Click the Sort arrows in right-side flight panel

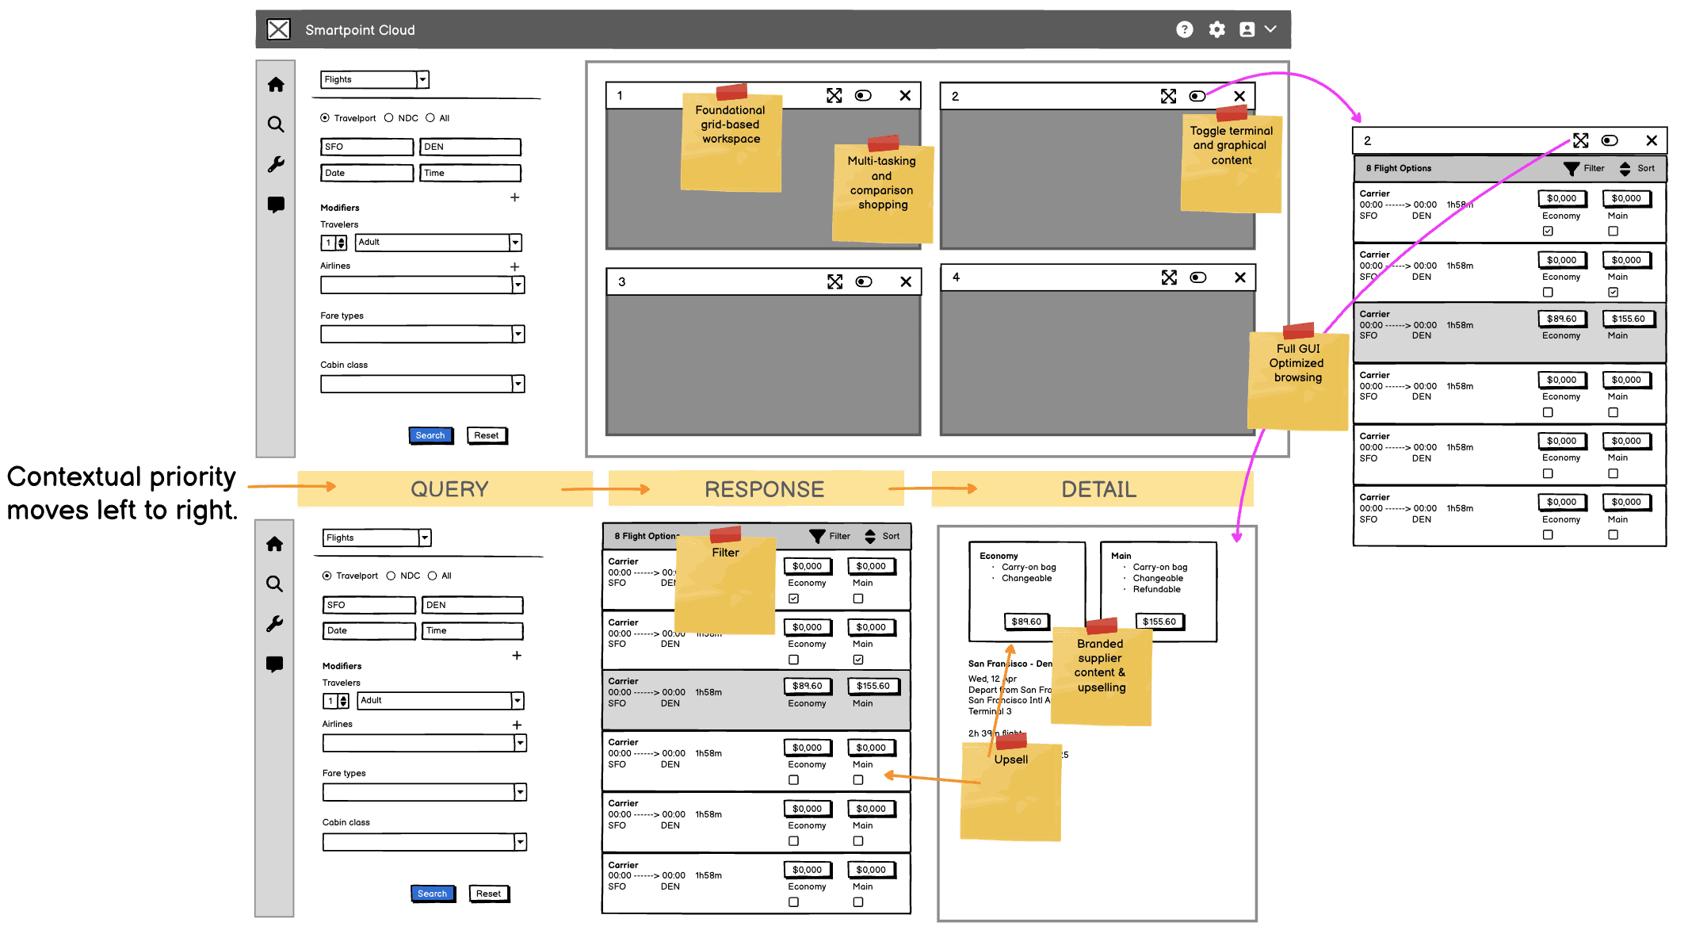[1625, 168]
